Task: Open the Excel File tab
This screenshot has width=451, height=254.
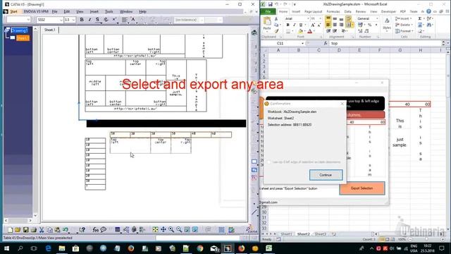Action: click(268, 11)
